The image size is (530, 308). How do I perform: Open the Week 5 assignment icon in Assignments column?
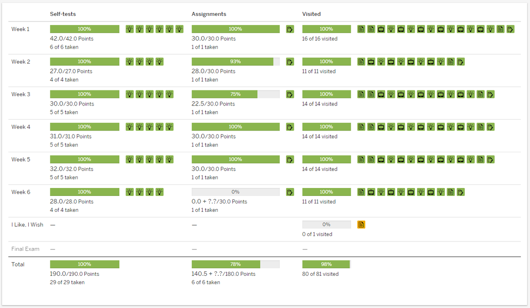[x=290, y=160]
